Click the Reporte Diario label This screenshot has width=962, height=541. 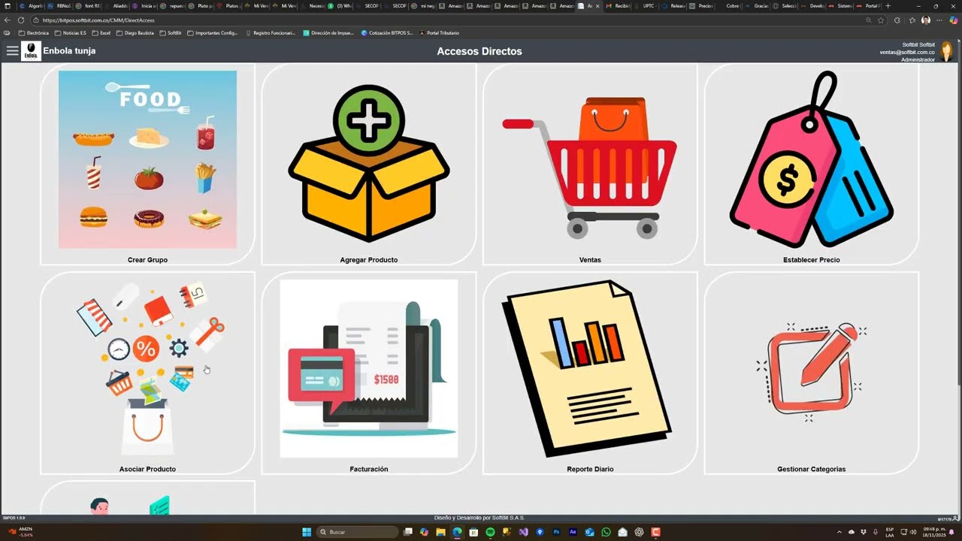coord(590,469)
